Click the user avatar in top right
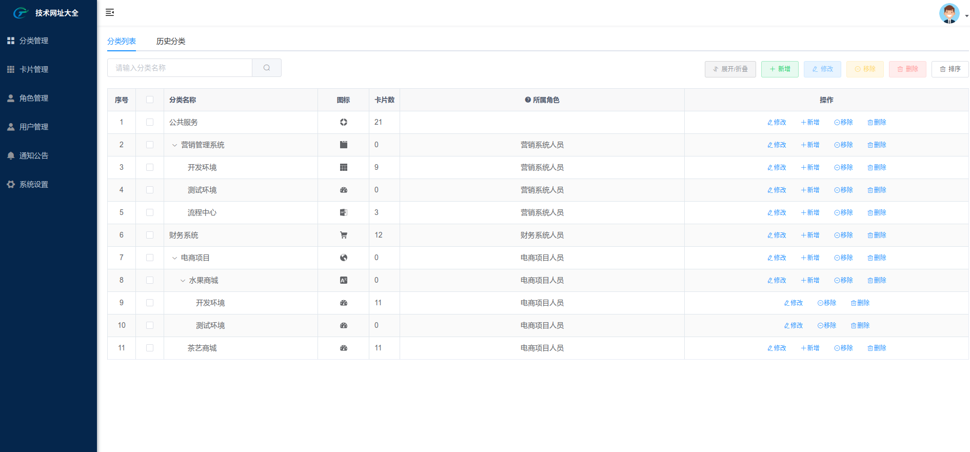970x452 pixels. [x=949, y=14]
